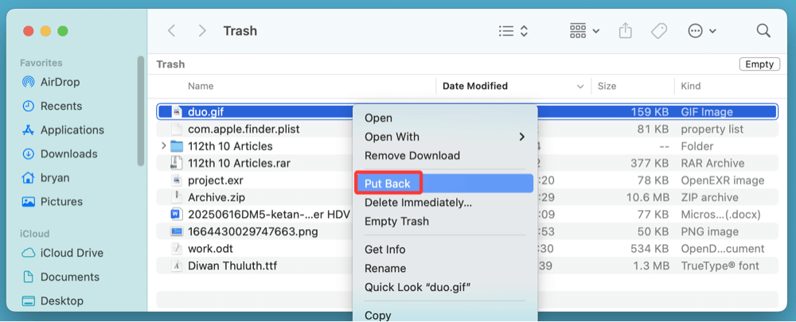Open the group-by grid dropdown
This screenshot has height=322, width=796.
[x=584, y=31]
